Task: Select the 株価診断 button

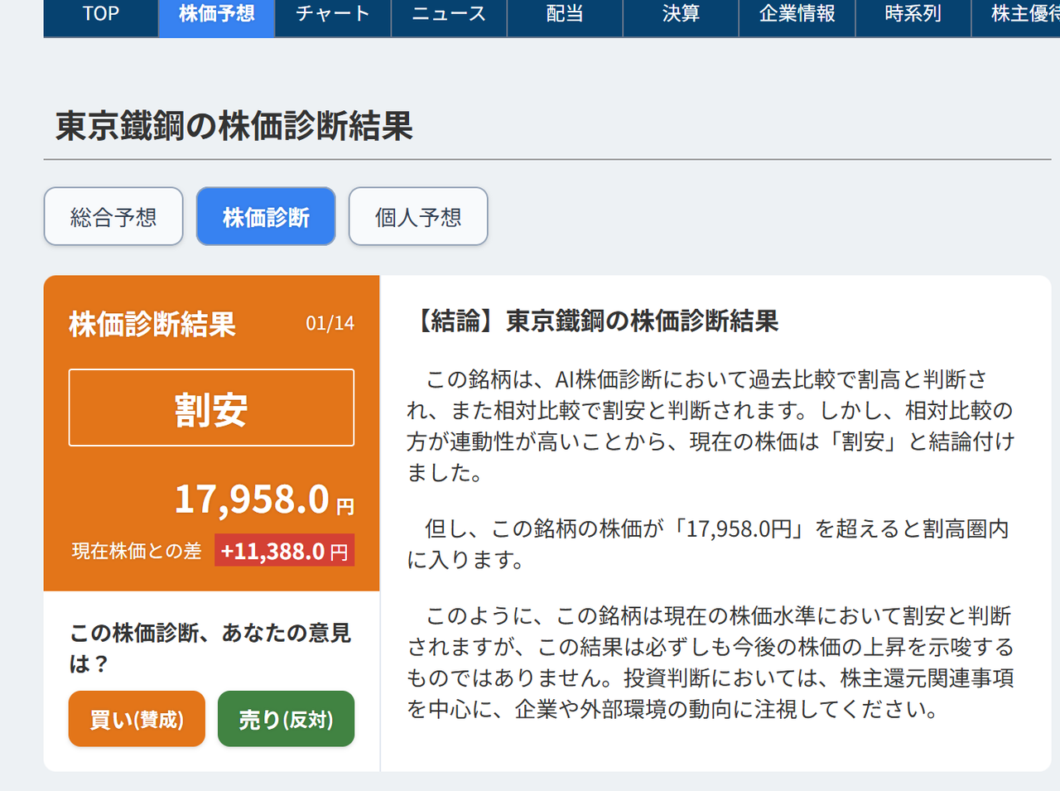Action: click(x=265, y=216)
